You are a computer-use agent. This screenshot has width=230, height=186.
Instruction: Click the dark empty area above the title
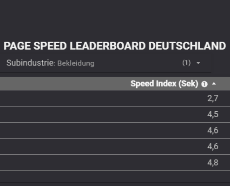[115, 20]
